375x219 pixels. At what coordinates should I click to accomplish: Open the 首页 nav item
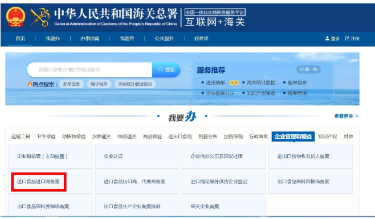tap(20, 39)
